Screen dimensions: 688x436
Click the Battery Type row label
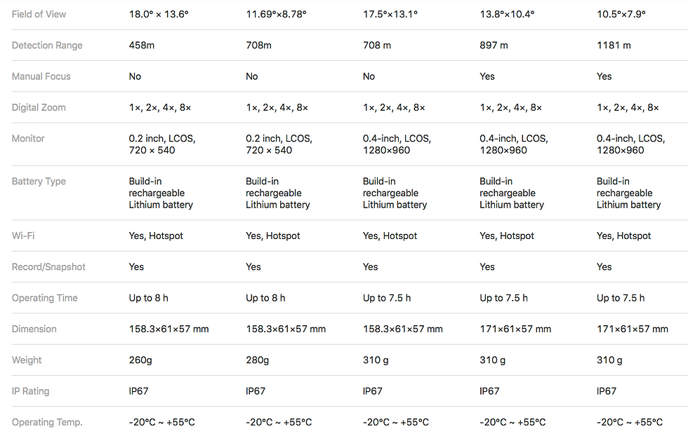pyautogui.click(x=39, y=182)
